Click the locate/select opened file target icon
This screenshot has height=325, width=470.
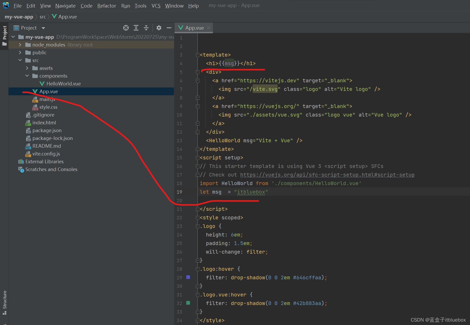click(x=126, y=28)
